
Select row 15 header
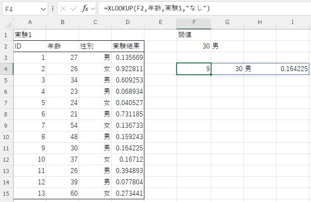6,193
